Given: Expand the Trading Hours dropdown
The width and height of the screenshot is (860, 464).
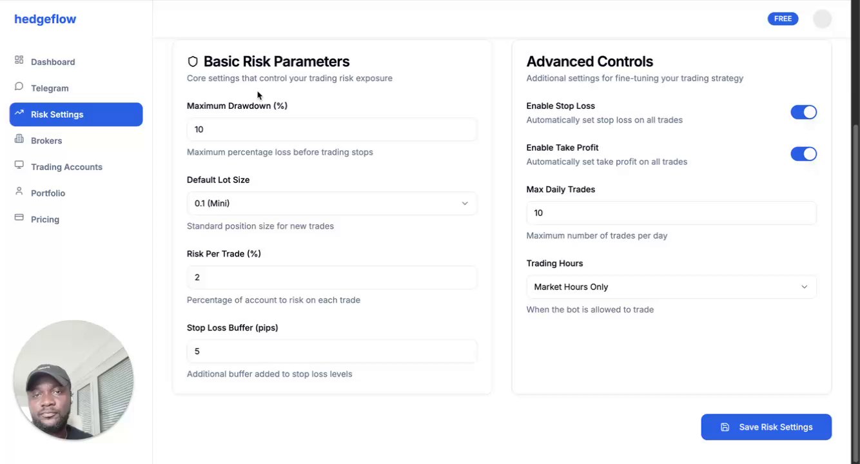Looking at the screenshot, I should [x=670, y=287].
